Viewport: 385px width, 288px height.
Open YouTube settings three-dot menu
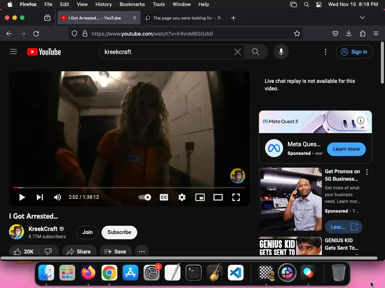(326, 52)
